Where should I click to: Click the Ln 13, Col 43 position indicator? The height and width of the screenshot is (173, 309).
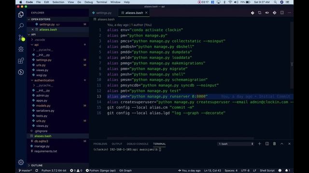tap(212, 171)
